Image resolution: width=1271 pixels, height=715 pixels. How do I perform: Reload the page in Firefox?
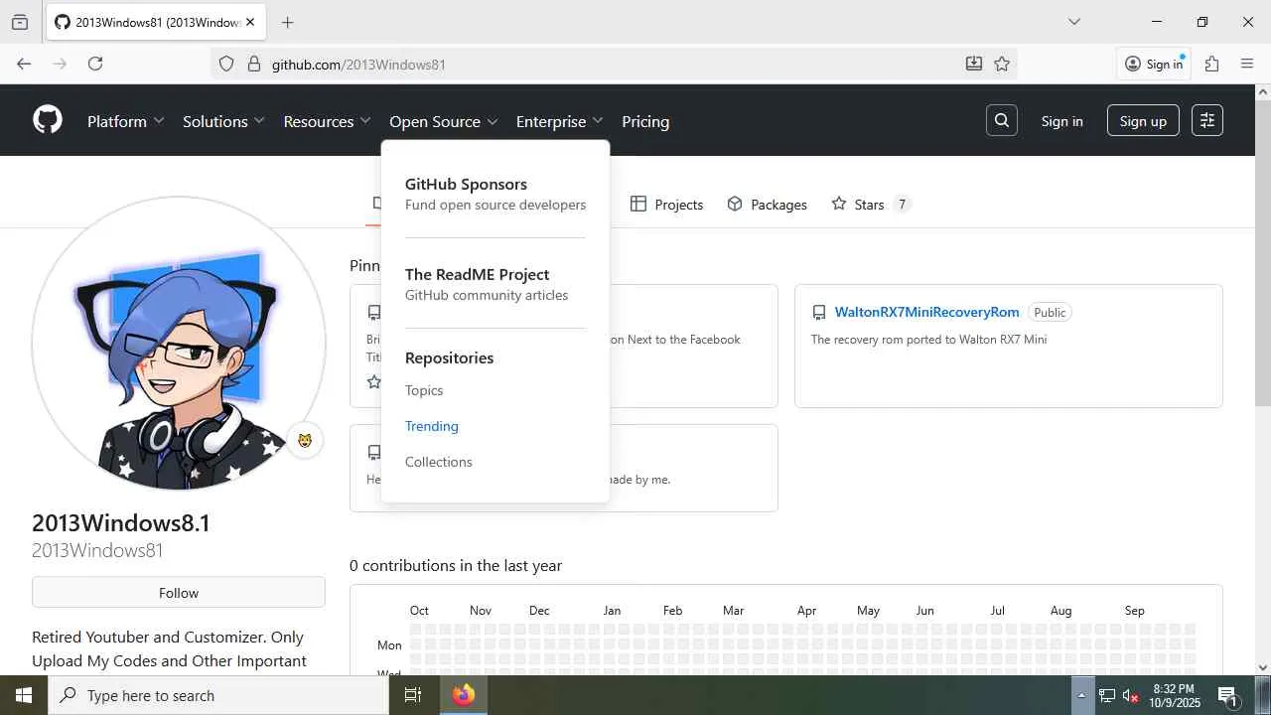coord(95,64)
